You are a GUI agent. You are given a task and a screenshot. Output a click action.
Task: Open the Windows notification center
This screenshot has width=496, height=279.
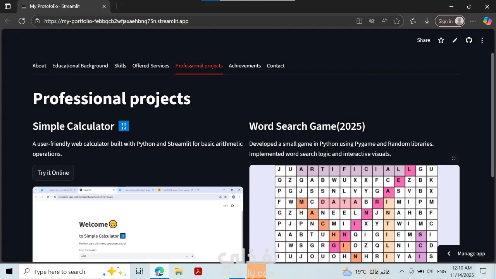point(483,271)
